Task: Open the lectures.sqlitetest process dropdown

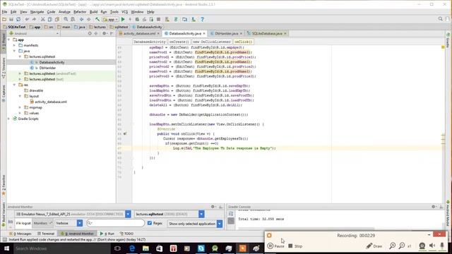Action: pos(201,214)
